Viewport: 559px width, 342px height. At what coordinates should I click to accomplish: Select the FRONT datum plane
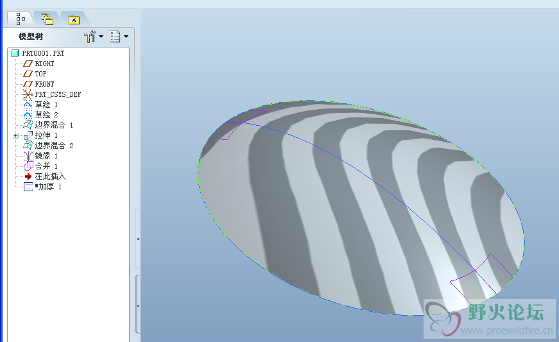44,84
